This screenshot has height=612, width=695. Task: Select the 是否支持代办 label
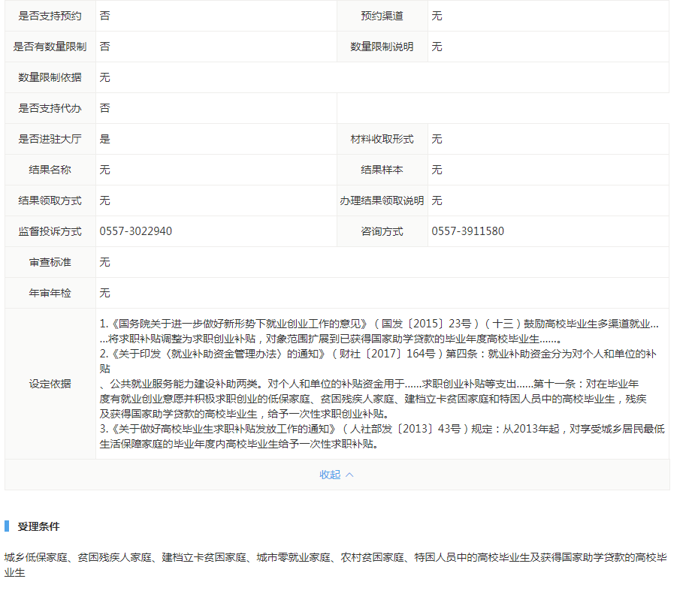[x=50, y=108]
